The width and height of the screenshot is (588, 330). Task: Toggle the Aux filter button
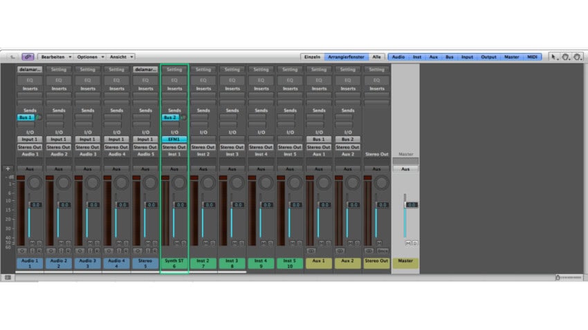pos(434,57)
